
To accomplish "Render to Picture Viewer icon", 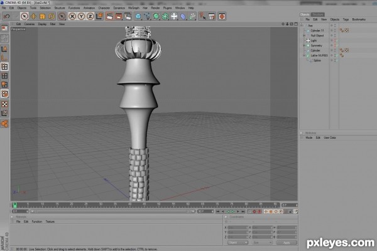I will tap(119, 16).
